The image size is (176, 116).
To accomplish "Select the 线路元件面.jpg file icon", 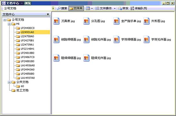I will (86, 39).
